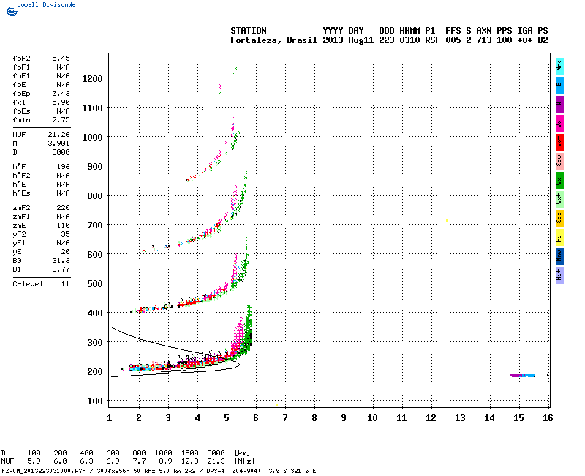Click the fxI value 5.90
This screenshot has width=585, height=476.
click(61, 102)
